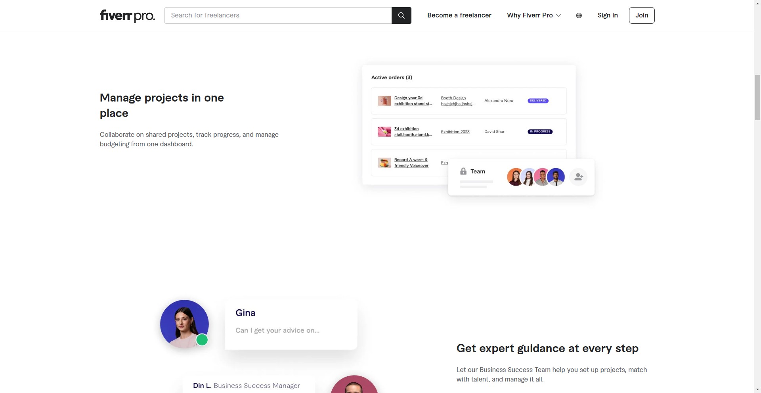Click the search magnifier button
Viewport: 761px width, 393px height.
[x=401, y=15]
